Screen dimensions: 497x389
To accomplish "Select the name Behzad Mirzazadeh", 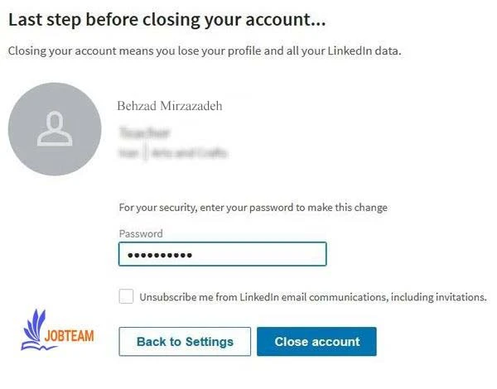I will click(171, 106).
